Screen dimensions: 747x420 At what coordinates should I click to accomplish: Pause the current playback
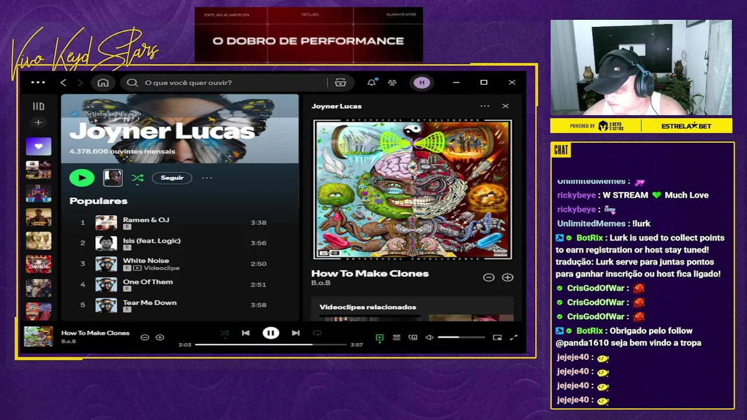[271, 333]
